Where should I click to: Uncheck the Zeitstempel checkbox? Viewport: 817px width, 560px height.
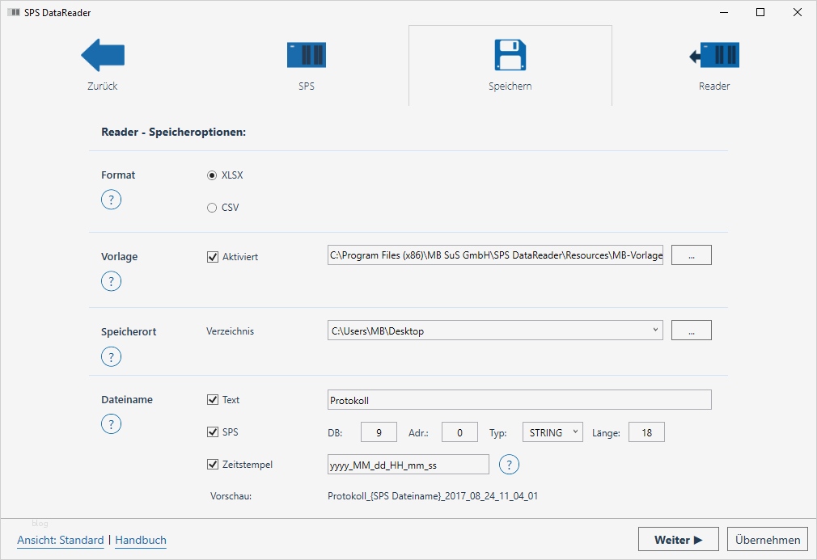point(214,465)
